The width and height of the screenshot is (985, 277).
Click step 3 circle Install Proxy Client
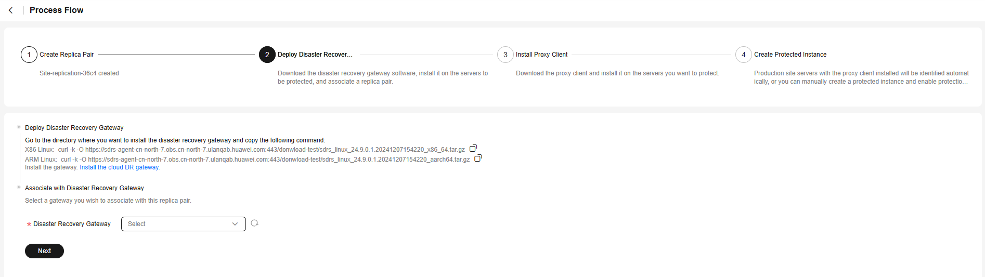click(506, 55)
